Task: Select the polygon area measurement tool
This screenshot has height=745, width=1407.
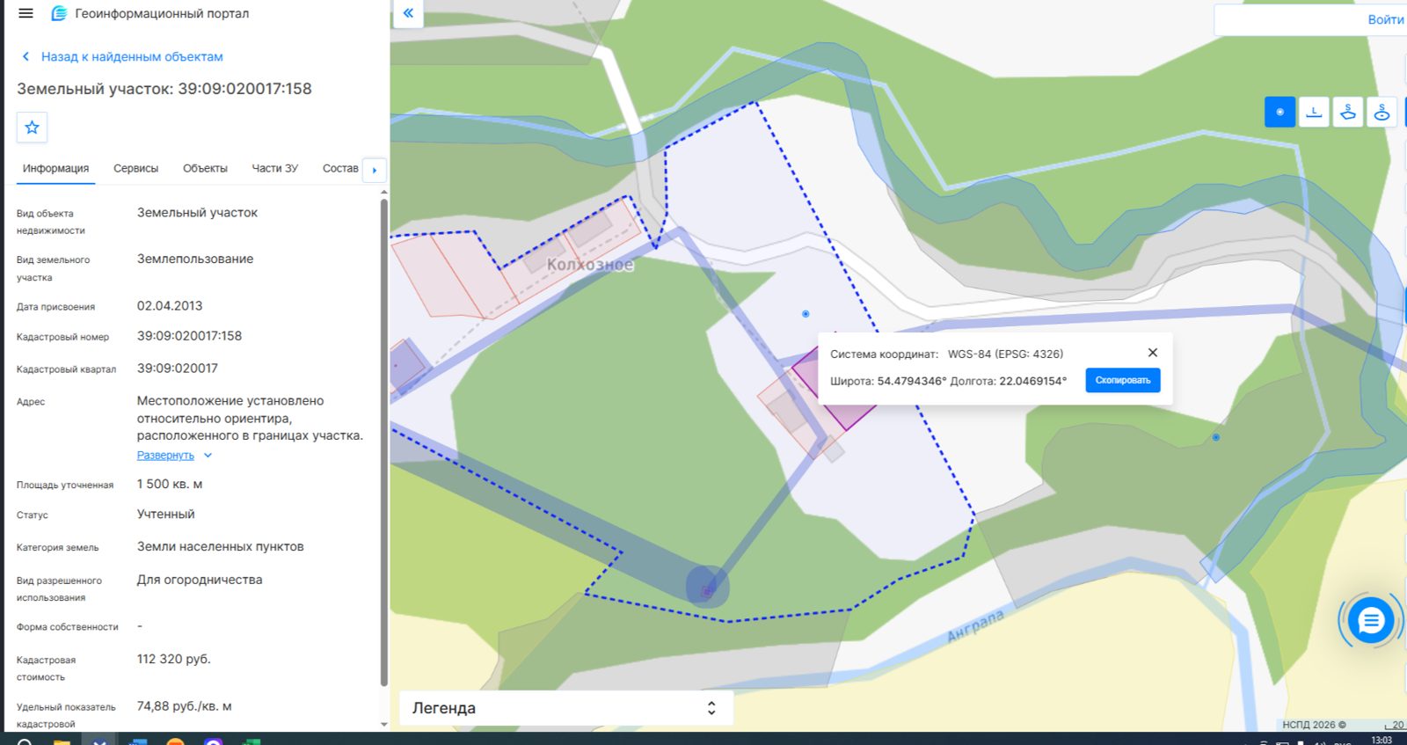Action: 1348,112
